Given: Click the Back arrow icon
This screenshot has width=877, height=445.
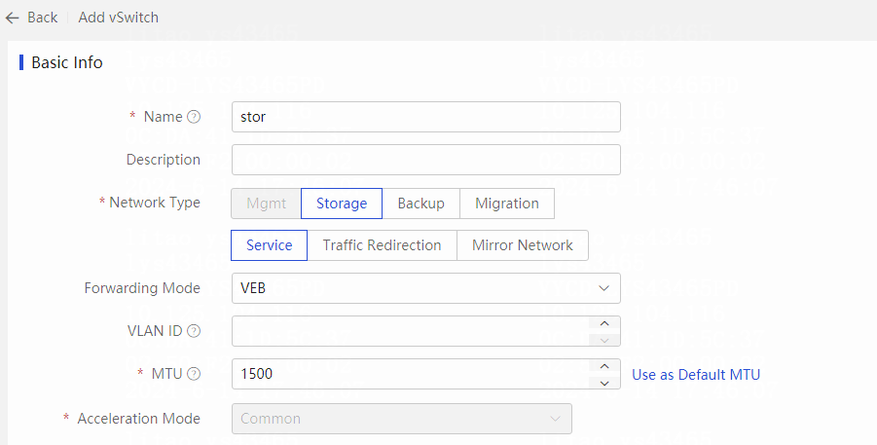Looking at the screenshot, I should click(13, 18).
